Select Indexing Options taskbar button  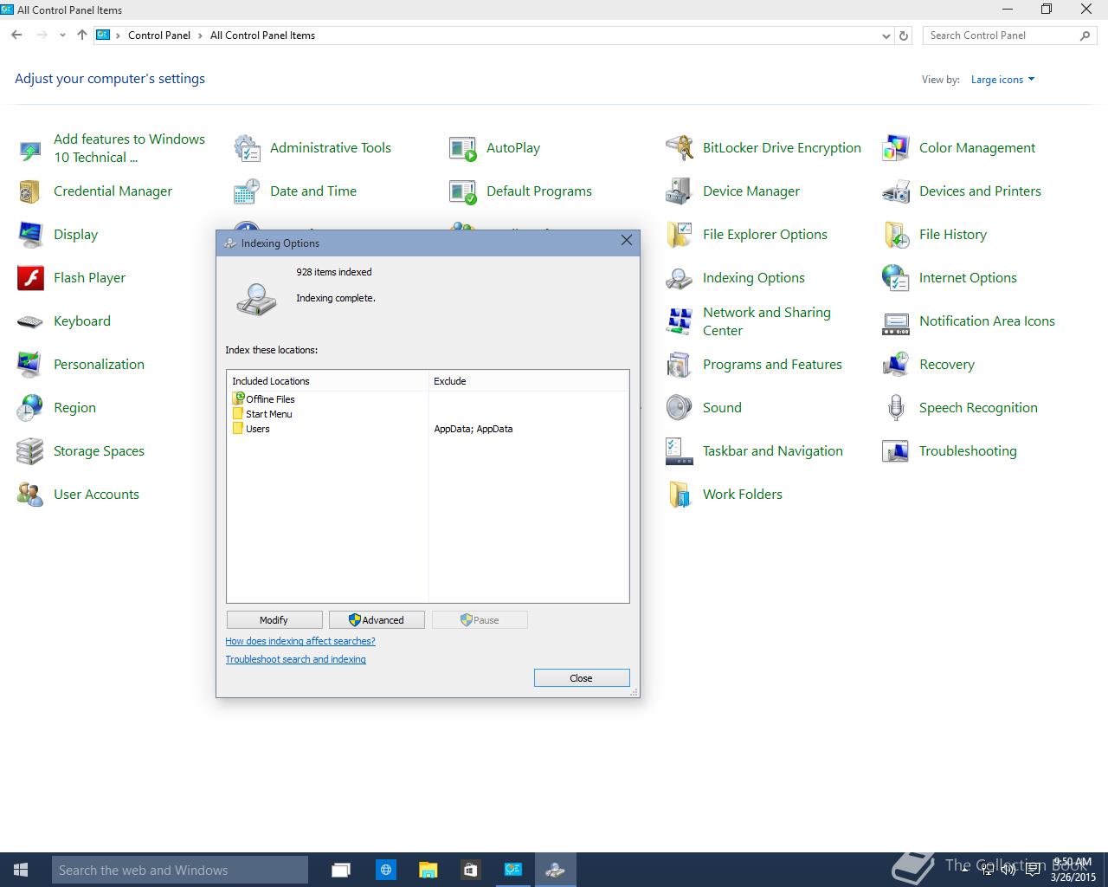point(555,870)
